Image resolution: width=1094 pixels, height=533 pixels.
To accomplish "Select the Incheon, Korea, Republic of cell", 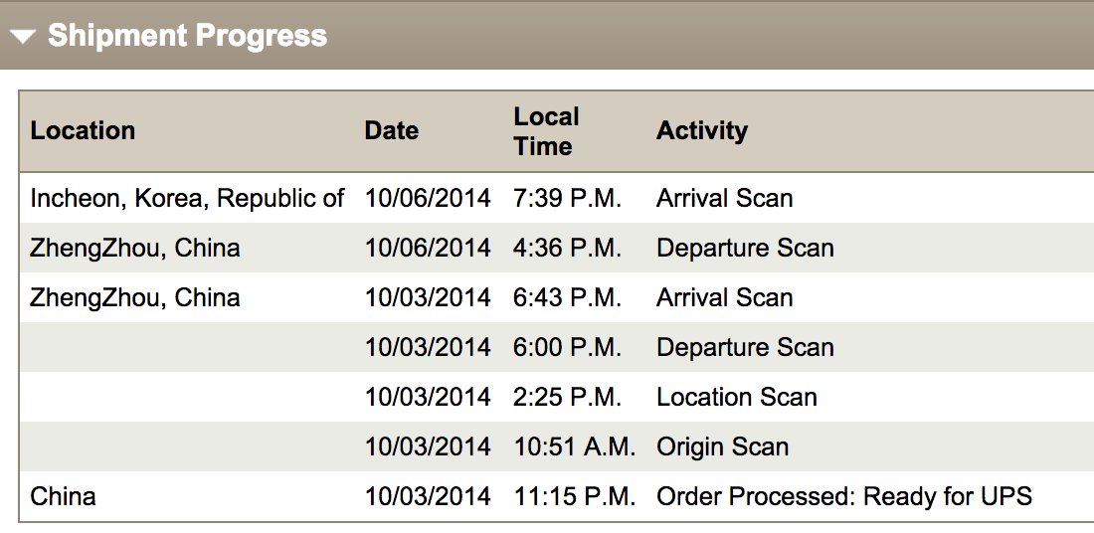I will tap(187, 198).
